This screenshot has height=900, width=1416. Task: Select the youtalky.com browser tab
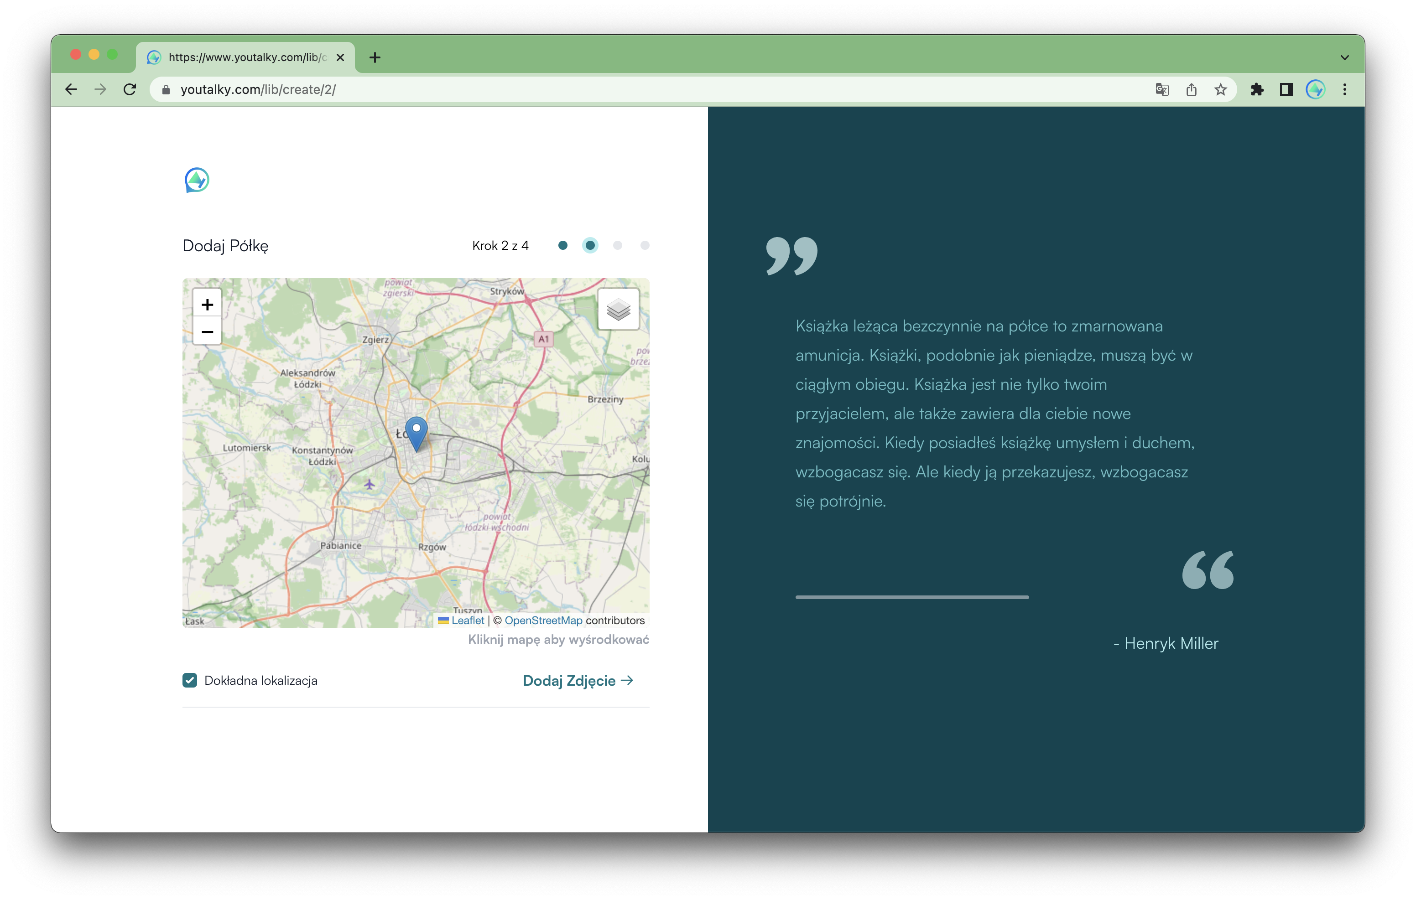coord(246,57)
